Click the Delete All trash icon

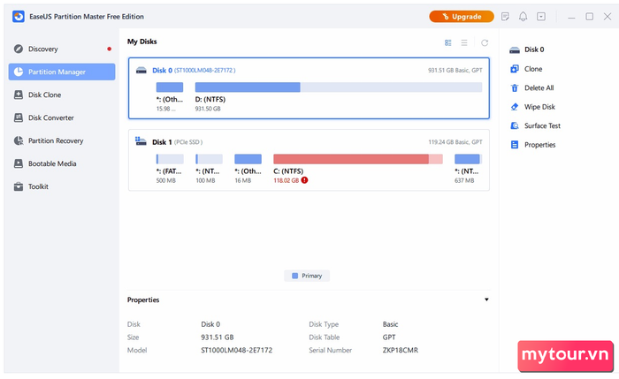pyautogui.click(x=515, y=88)
